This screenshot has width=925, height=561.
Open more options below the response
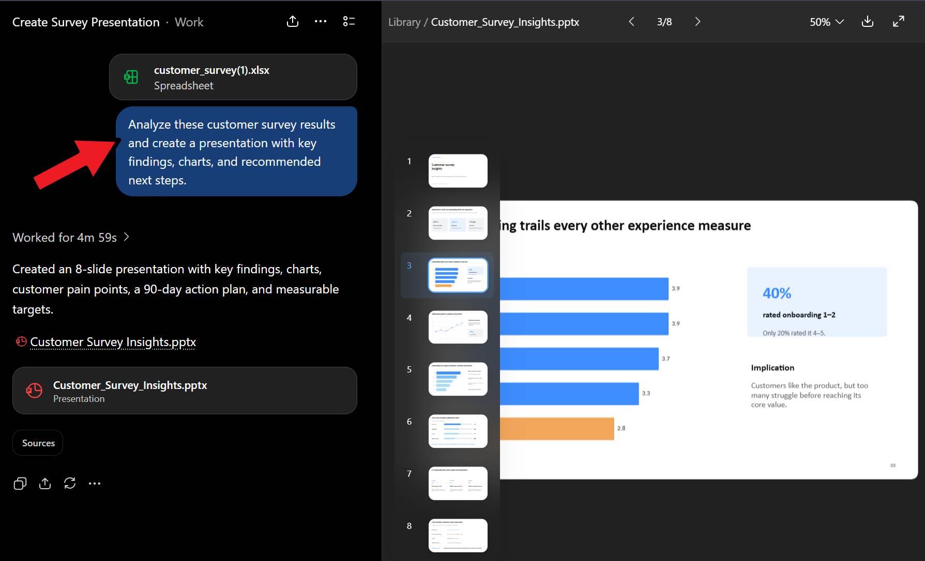(x=95, y=484)
